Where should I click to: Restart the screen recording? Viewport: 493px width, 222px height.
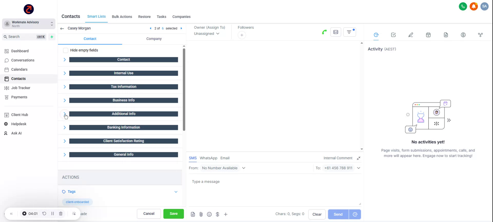(x=44, y=214)
